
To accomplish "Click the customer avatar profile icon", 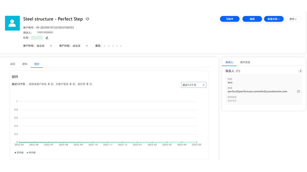I will (x=12, y=23).
